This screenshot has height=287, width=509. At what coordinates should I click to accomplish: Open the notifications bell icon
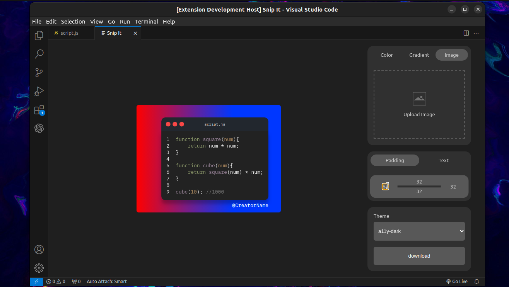[x=477, y=282]
